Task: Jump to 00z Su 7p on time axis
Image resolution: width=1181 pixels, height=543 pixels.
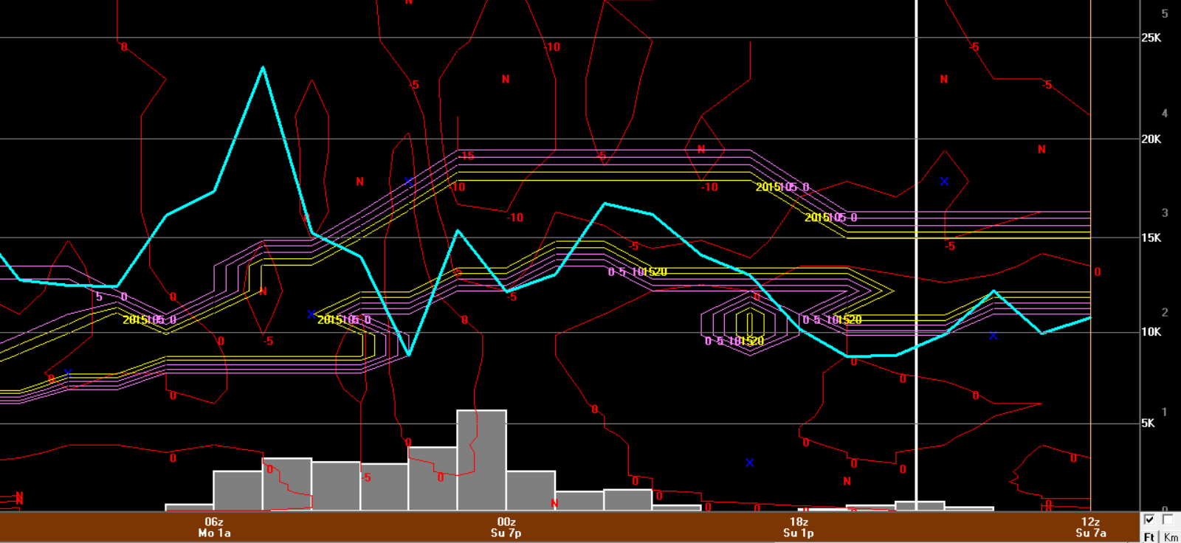Action: pyautogui.click(x=506, y=527)
